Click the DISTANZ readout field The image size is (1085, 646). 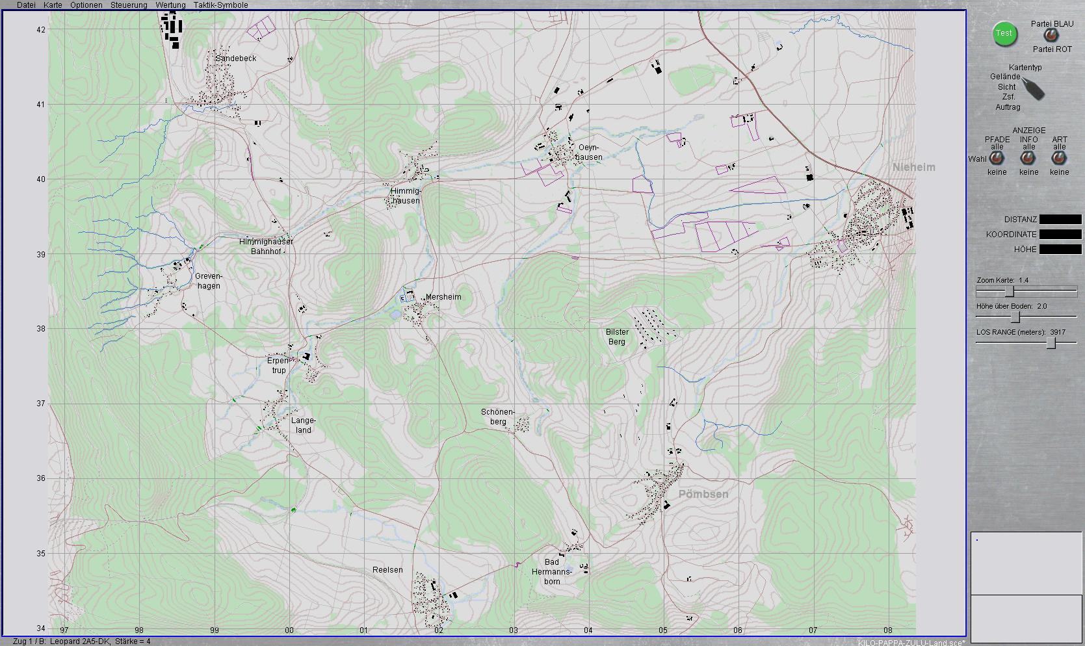pos(1060,220)
